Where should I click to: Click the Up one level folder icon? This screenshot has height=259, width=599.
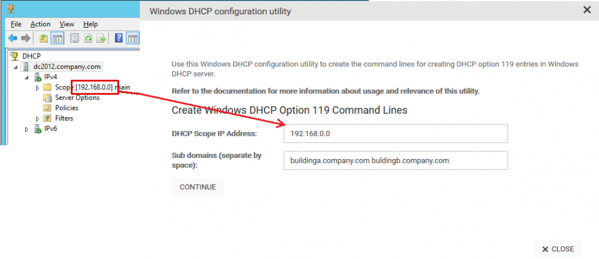44,38
